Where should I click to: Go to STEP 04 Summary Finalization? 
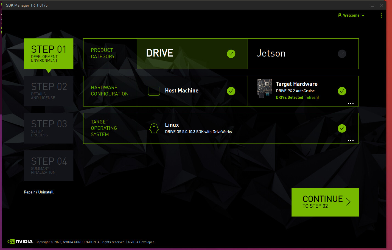[49, 165]
